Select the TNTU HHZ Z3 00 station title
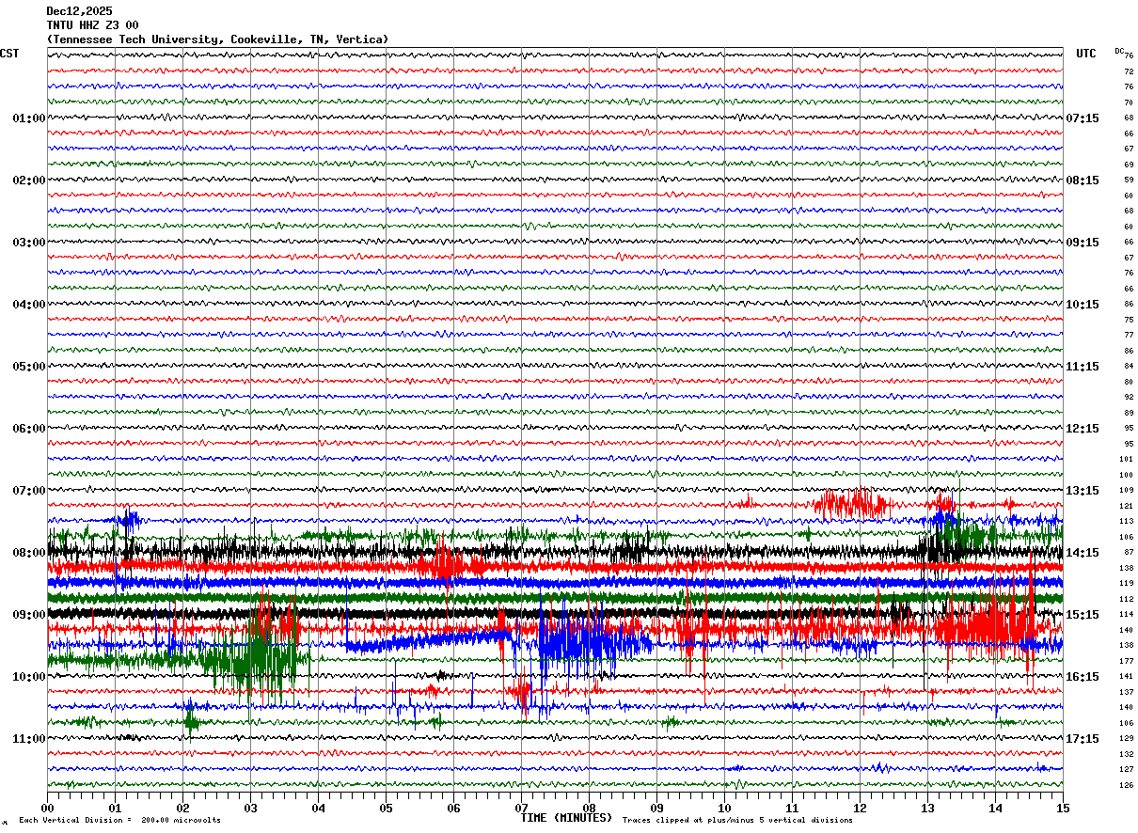The height and width of the screenshot is (833, 1138). point(92,25)
